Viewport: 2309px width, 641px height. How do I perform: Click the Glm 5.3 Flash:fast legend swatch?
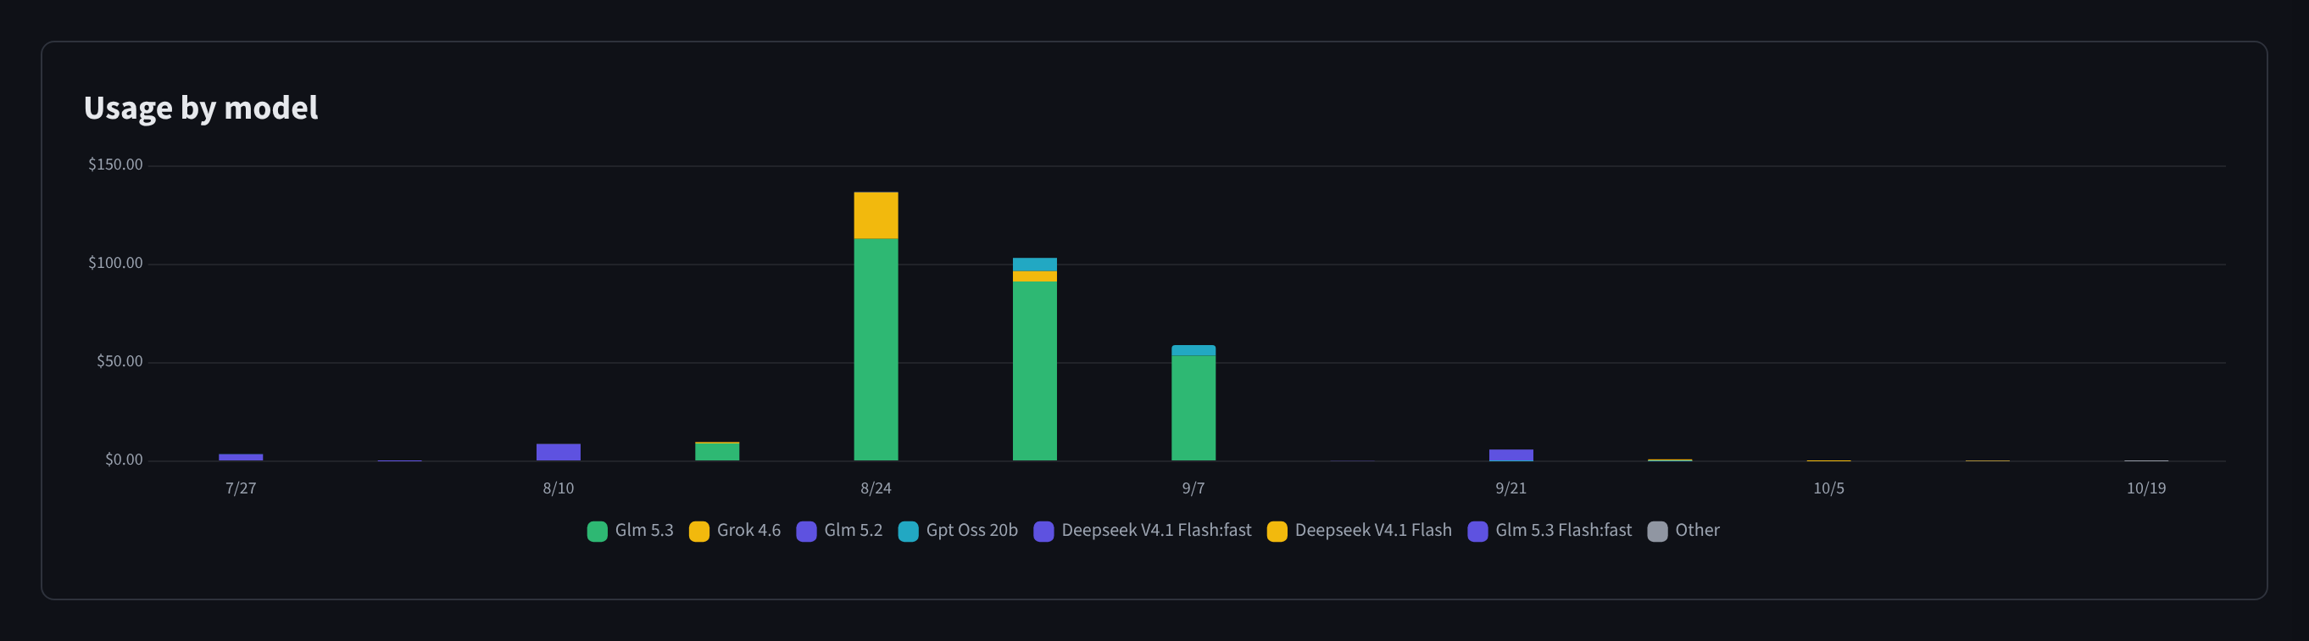1478,531
